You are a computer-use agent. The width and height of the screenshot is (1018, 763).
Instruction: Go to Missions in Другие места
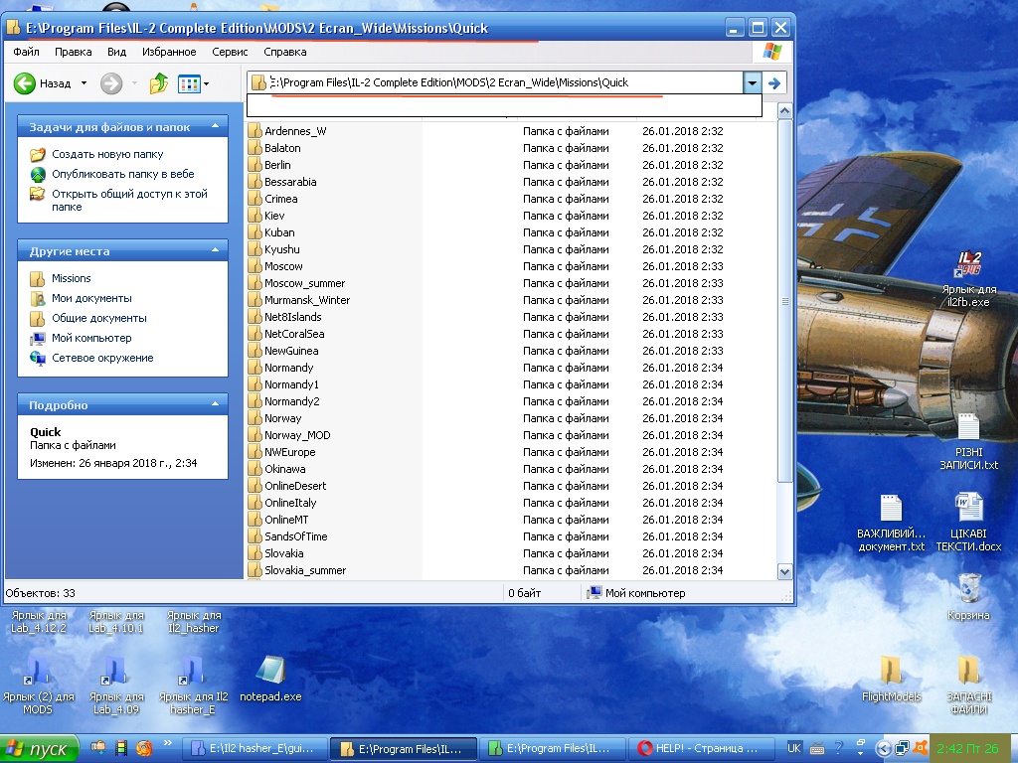pyautogui.click(x=72, y=278)
